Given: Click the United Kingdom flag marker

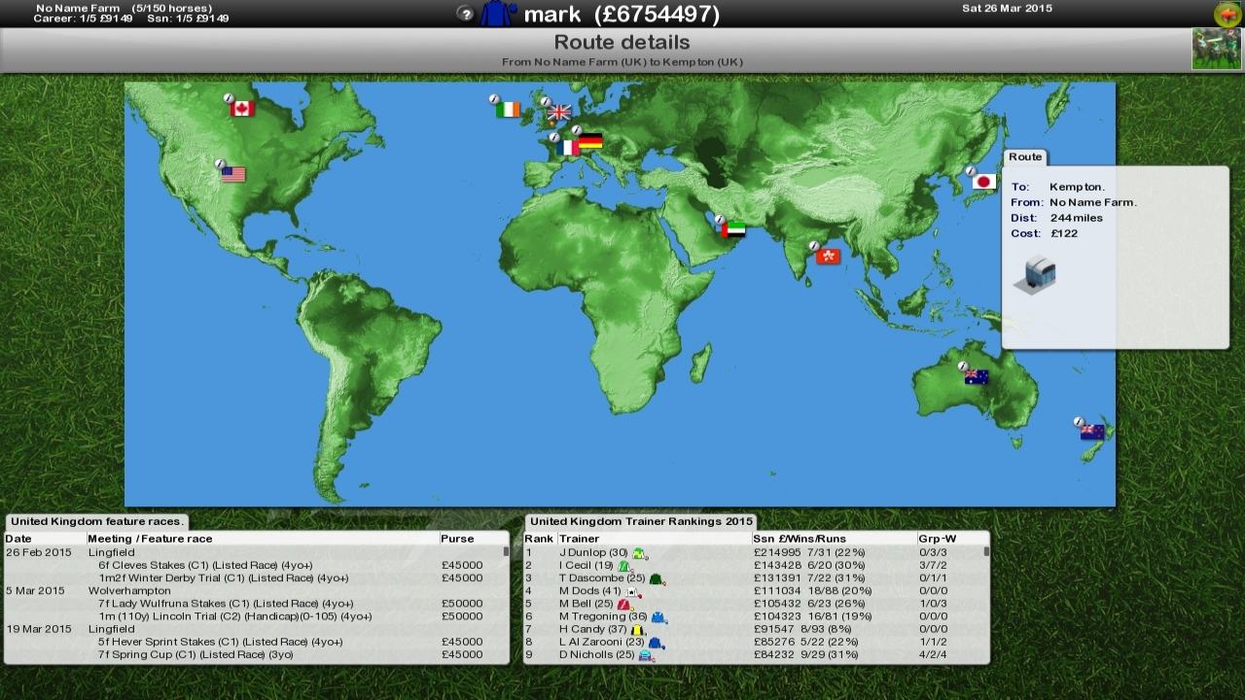Looking at the screenshot, I should [x=559, y=113].
